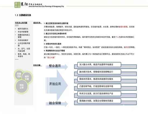Viewport: 148px width, 114px height.
Task: Click the '城市交通' gray circle
Action: pyautogui.click(x=27, y=78)
